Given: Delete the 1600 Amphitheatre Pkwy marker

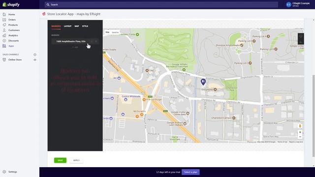Looking at the screenshot, I should 96,41.
